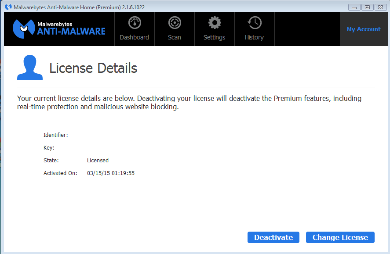This screenshot has height=254, width=390.
Task: Click the 'License Details' heading
Action: 93,68
